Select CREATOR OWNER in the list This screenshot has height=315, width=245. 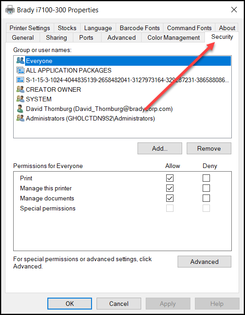(122, 89)
